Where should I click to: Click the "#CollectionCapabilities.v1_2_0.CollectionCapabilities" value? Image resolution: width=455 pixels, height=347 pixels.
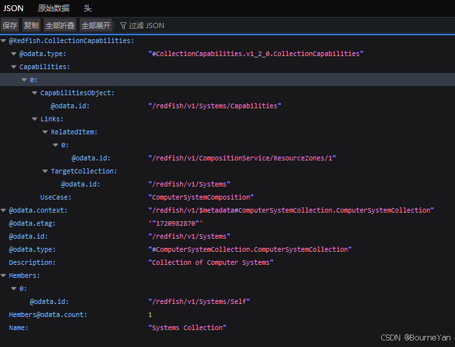click(x=256, y=54)
